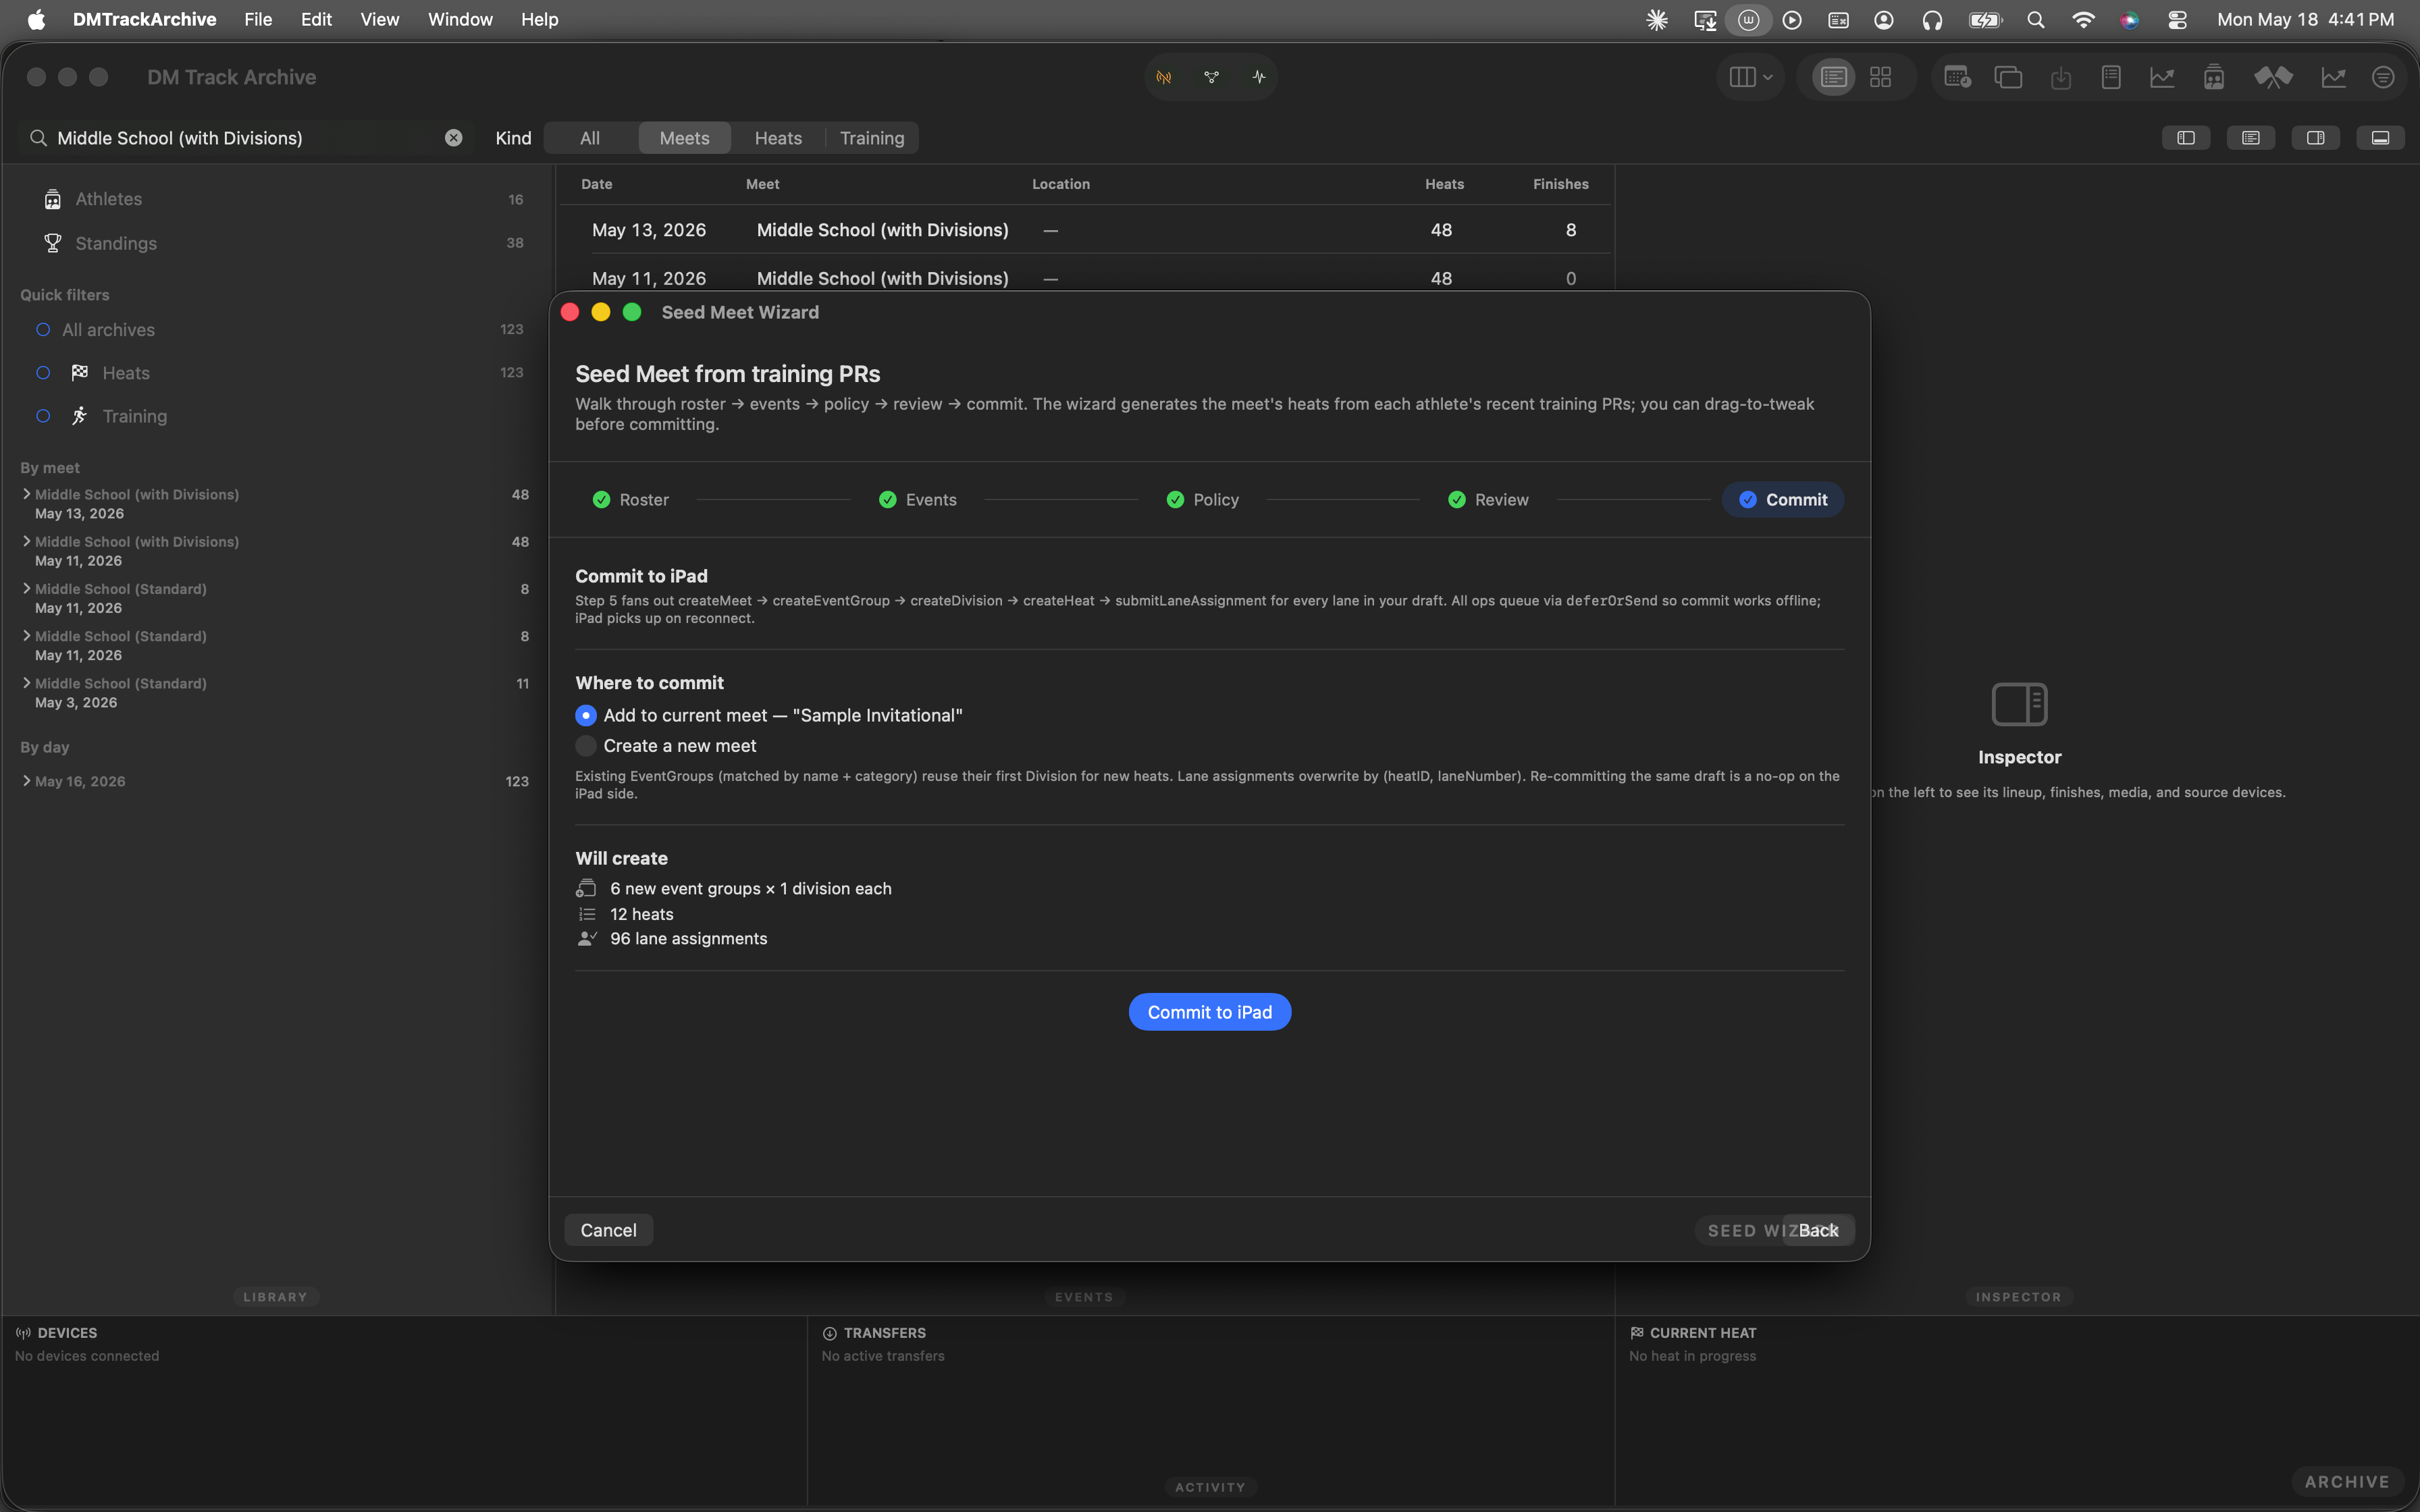Select the Training kind filter tab
The image size is (2420, 1512).
tap(872, 138)
